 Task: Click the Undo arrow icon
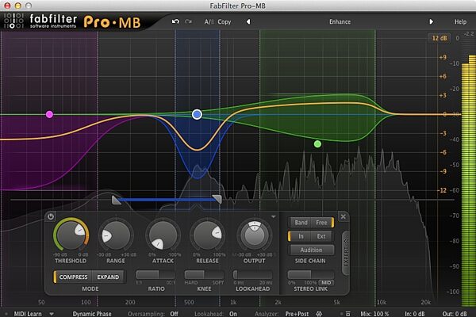coord(175,21)
